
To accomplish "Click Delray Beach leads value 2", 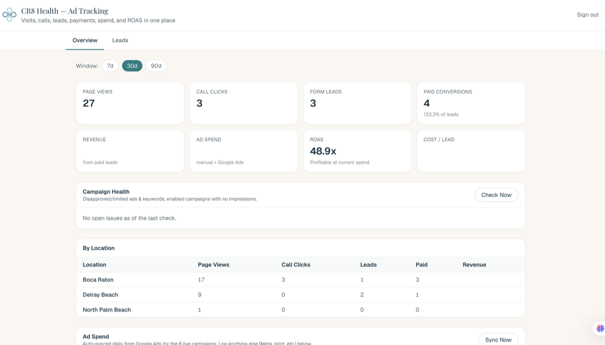I will click(362, 295).
